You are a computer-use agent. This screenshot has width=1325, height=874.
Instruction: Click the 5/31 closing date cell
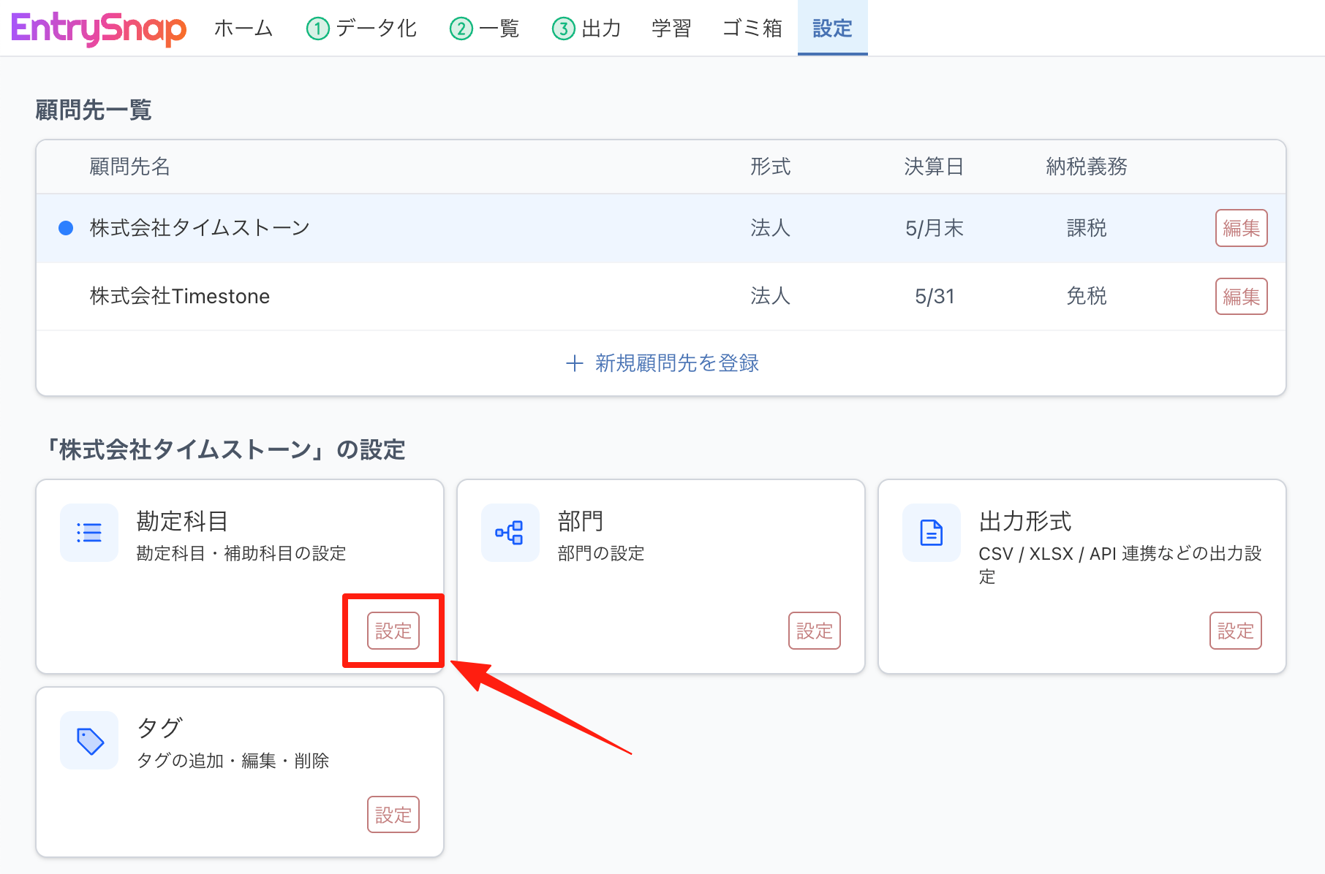[x=935, y=297]
